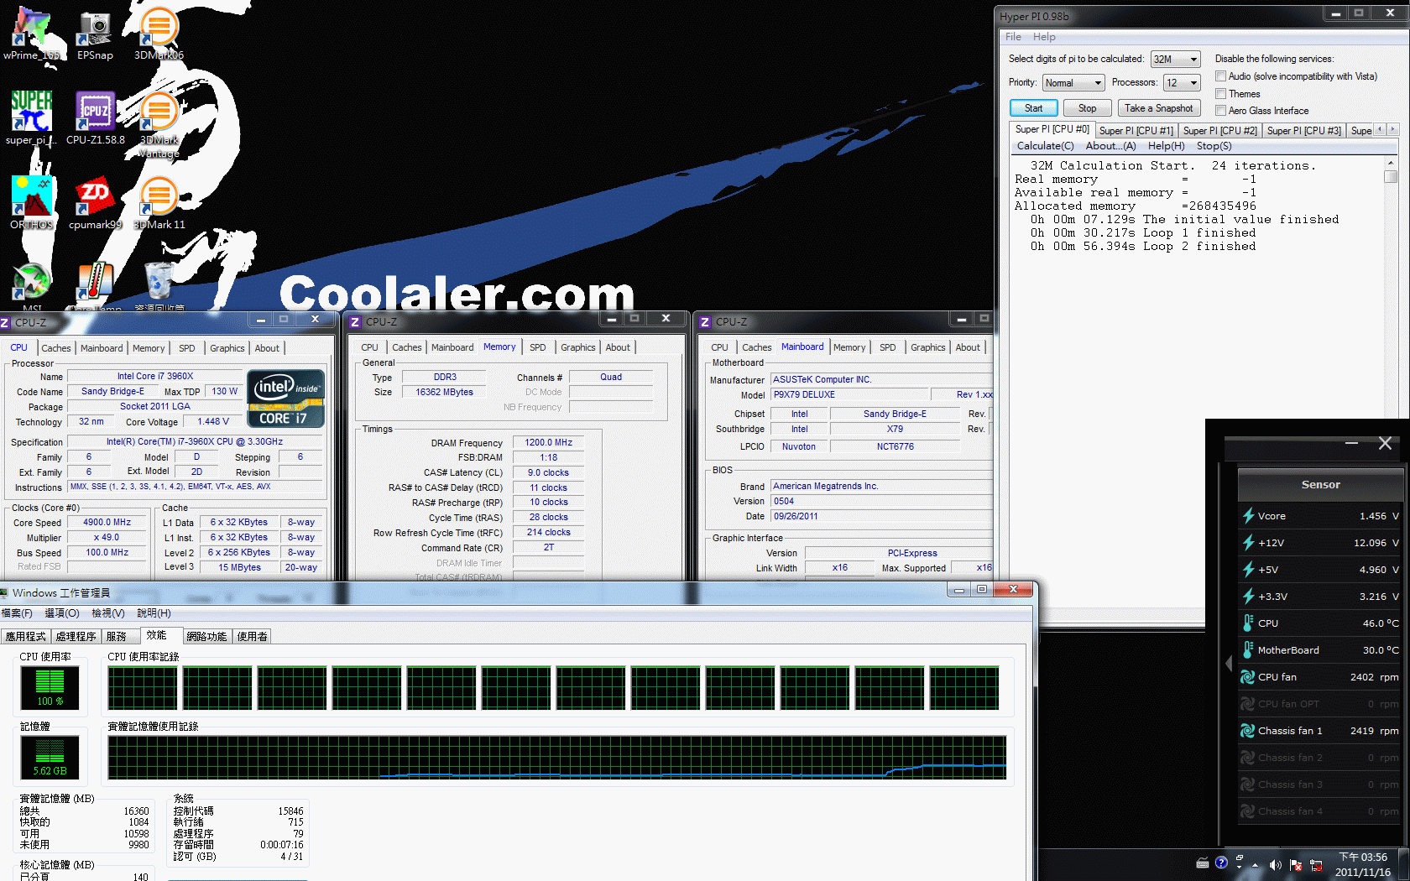The width and height of the screenshot is (1410, 881).
Task: Click Help(H) in Super PI
Action: coord(1166,146)
